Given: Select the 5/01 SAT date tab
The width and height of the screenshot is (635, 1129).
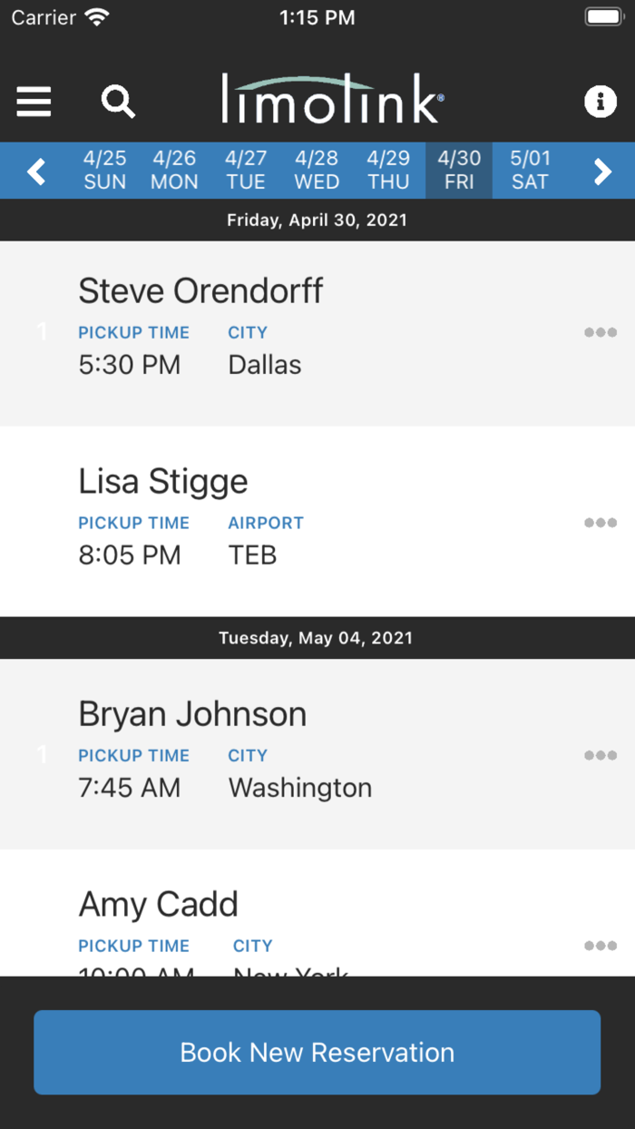Looking at the screenshot, I should (x=530, y=171).
